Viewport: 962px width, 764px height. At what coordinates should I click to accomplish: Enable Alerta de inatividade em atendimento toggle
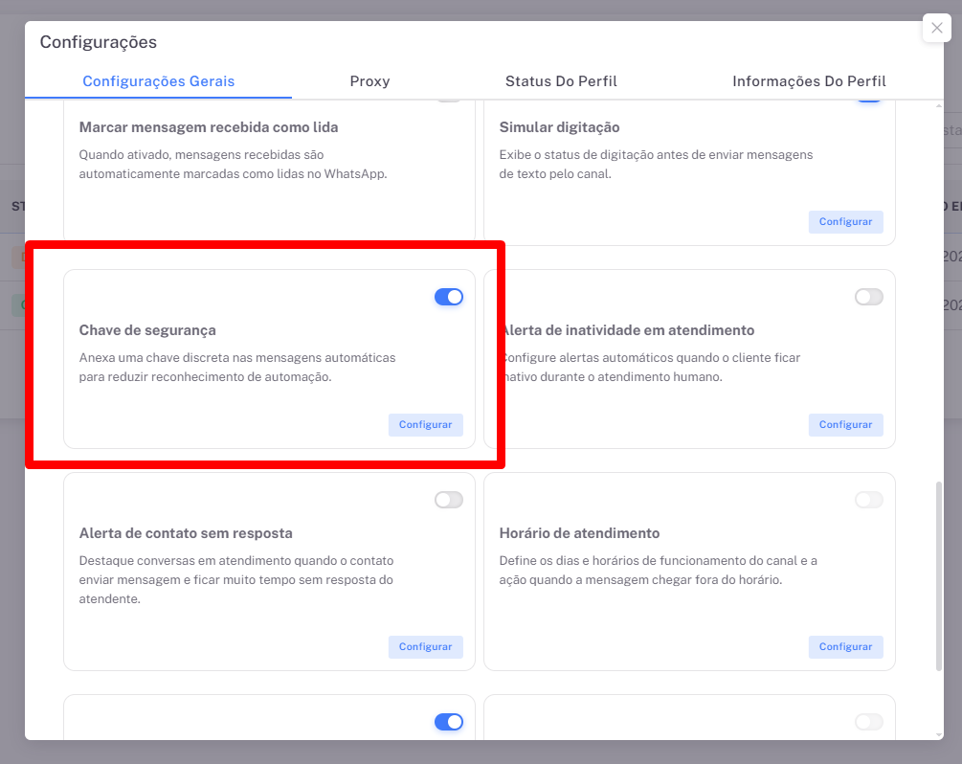tap(869, 297)
